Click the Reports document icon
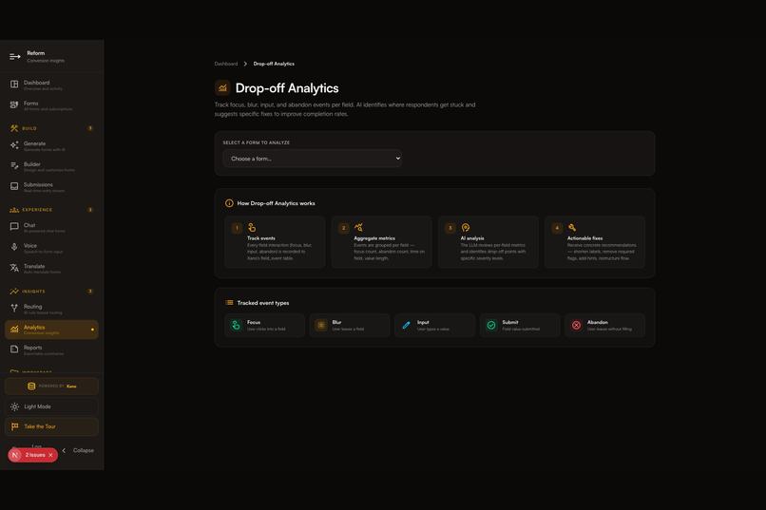 click(14, 349)
